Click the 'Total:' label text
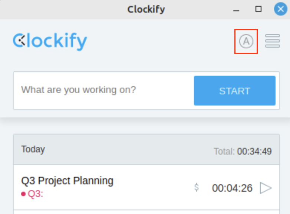This screenshot has width=290, height=214. [x=224, y=151]
